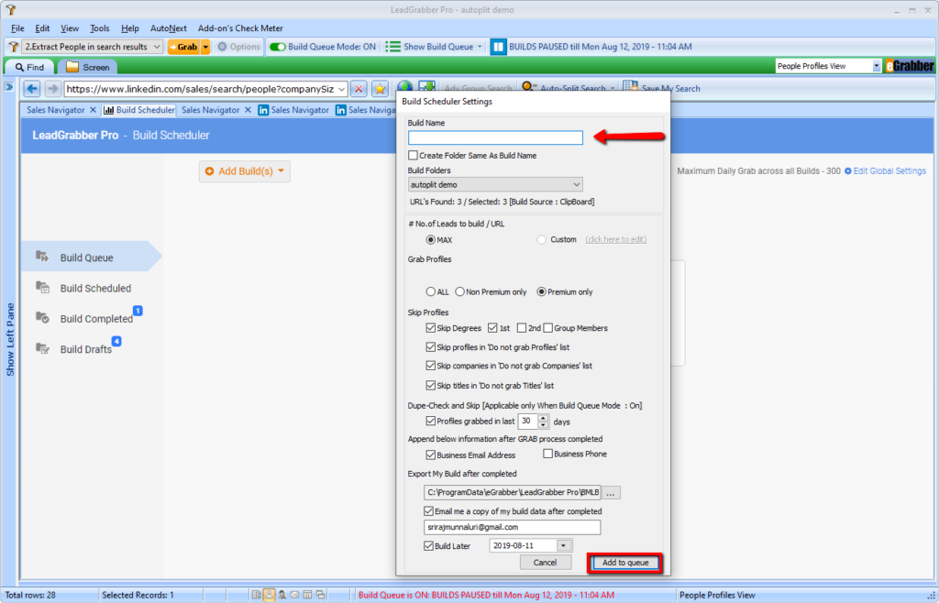Click the Add to queue button

[x=625, y=562]
